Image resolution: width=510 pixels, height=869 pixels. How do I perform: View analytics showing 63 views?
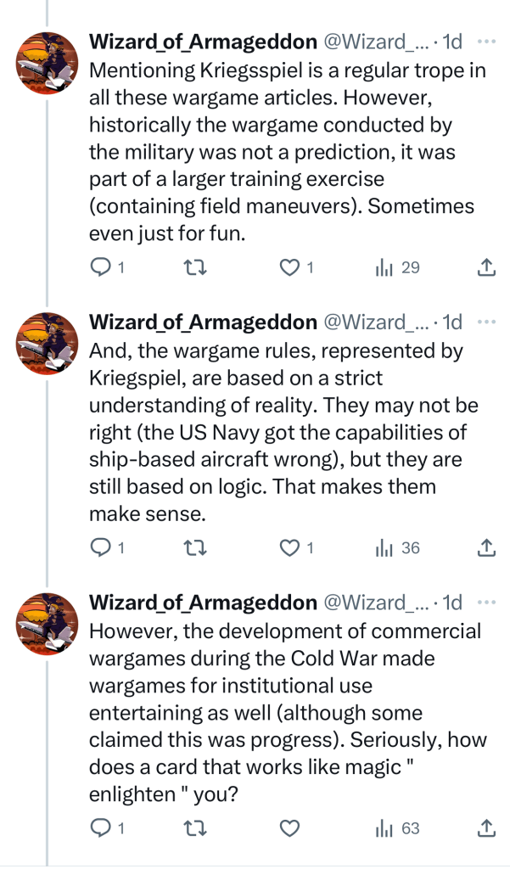(x=384, y=828)
